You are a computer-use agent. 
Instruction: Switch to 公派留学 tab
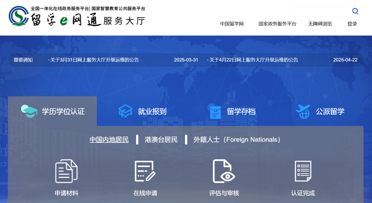click(320, 111)
